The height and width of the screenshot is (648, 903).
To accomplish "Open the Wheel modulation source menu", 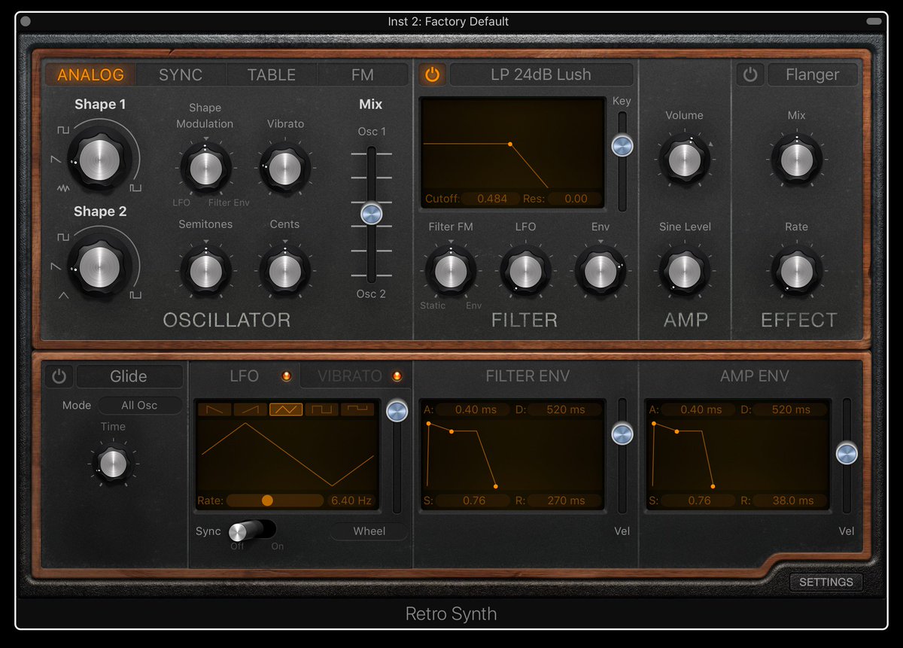I will pyautogui.click(x=369, y=531).
